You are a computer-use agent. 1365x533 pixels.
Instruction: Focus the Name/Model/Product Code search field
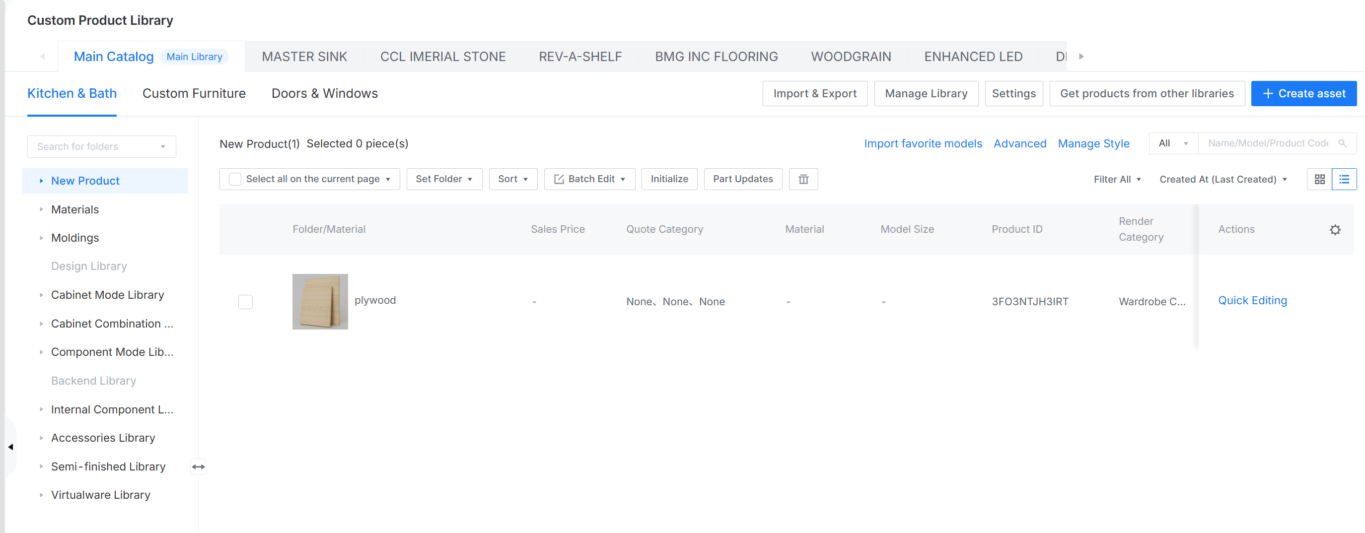click(x=1268, y=143)
